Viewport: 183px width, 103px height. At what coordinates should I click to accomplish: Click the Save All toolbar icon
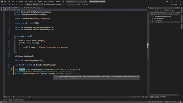coord(17,5)
